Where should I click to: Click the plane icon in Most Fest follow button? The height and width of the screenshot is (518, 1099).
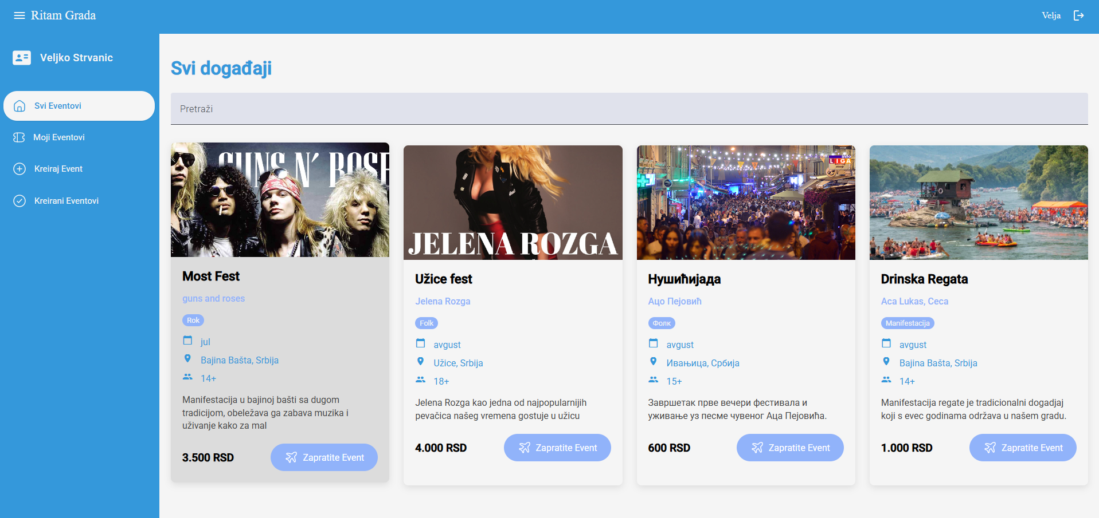[291, 457]
